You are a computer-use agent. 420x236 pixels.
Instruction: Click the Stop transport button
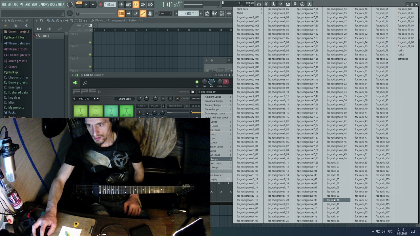(93, 5)
